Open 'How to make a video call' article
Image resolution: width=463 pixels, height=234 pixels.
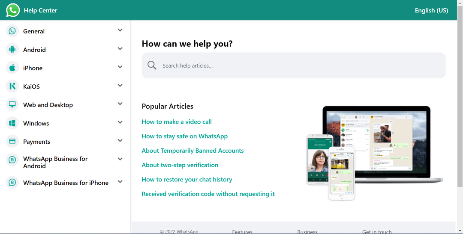click(x=177, y=122)
